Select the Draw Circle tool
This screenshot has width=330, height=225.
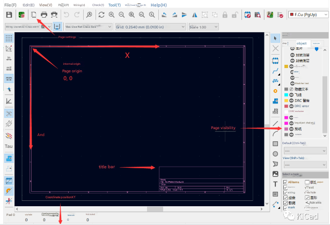pyautogui.click(x=275, y=154)
